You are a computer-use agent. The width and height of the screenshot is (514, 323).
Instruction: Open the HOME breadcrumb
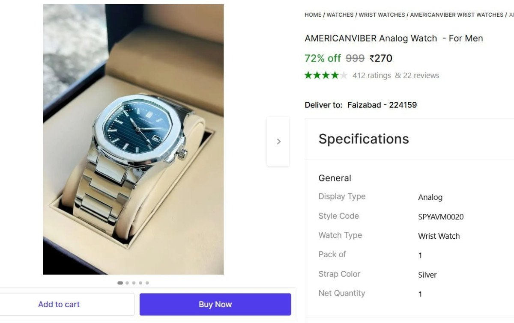(x=313, y=15)
